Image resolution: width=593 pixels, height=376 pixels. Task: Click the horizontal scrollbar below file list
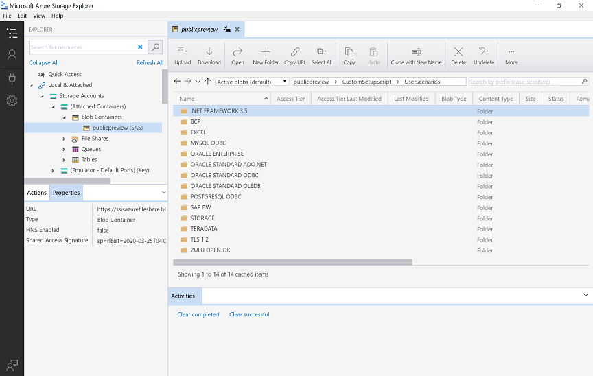[x=292, y=262]
